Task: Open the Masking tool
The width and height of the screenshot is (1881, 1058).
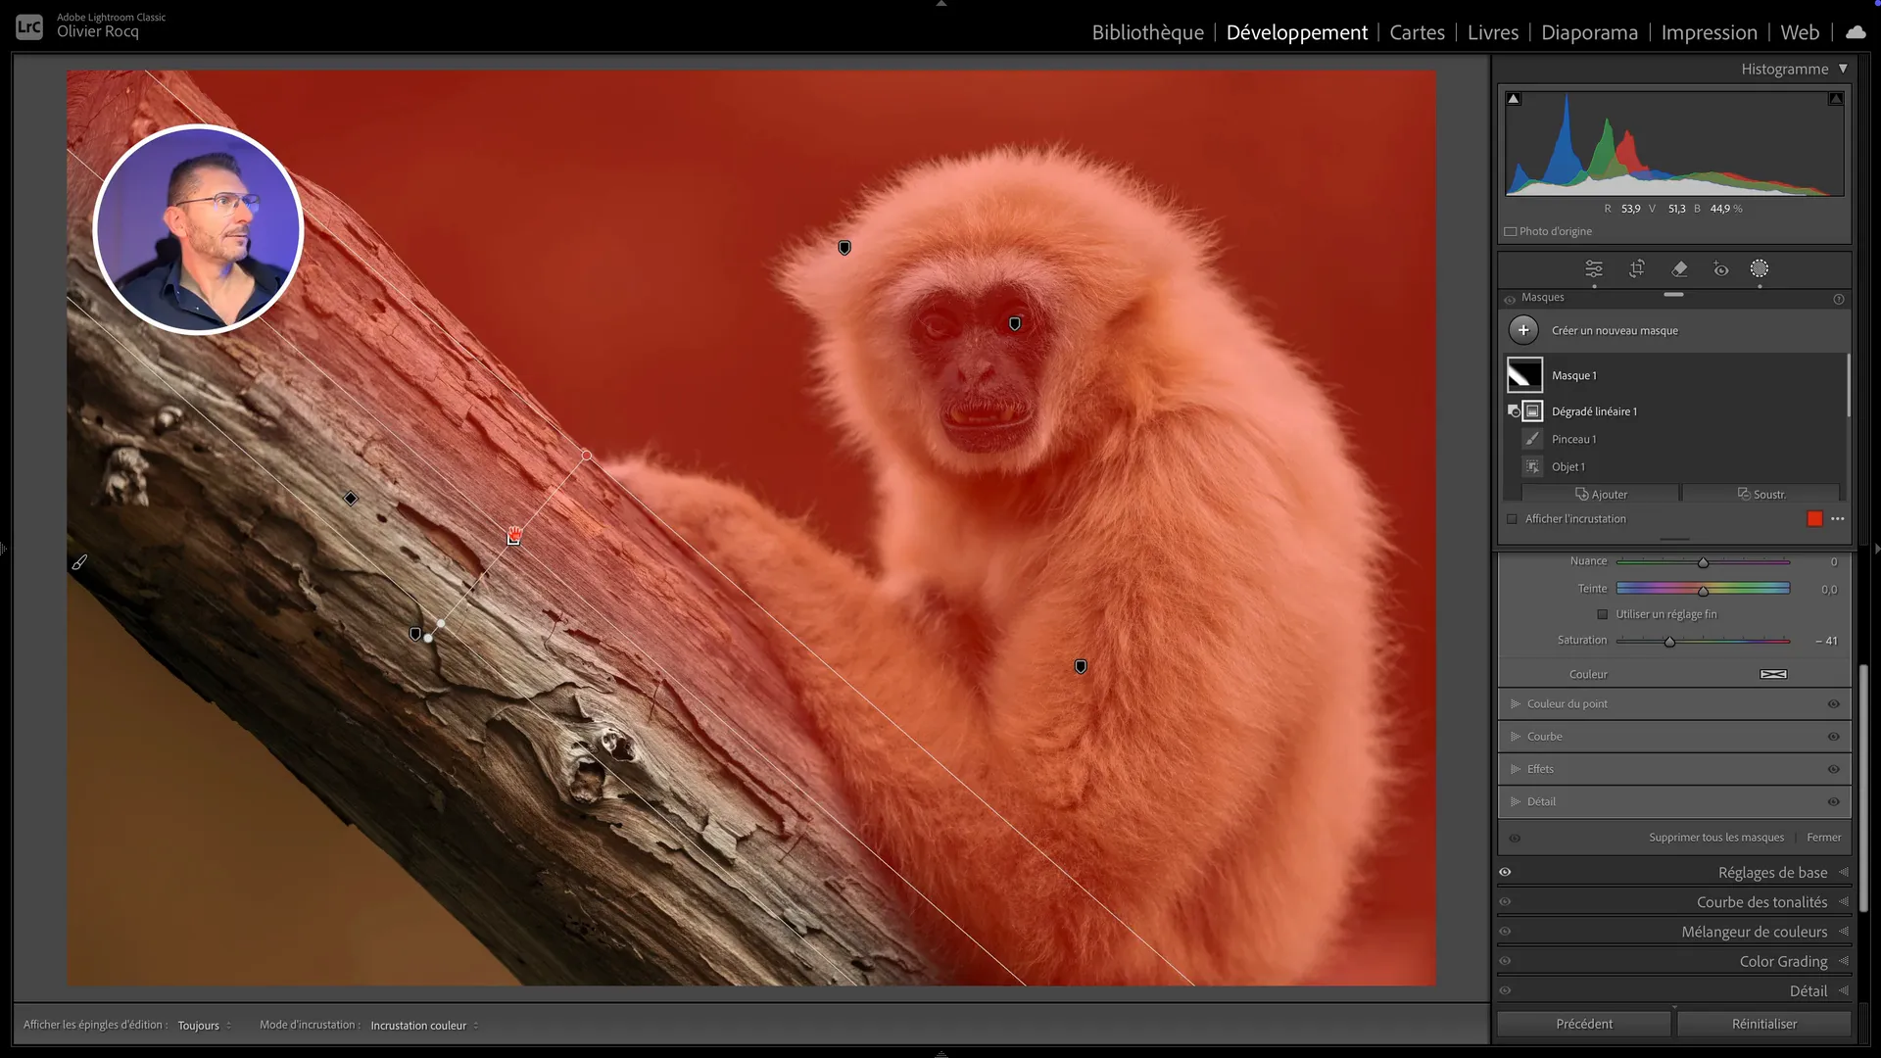Action: [x=1760, y=268]
